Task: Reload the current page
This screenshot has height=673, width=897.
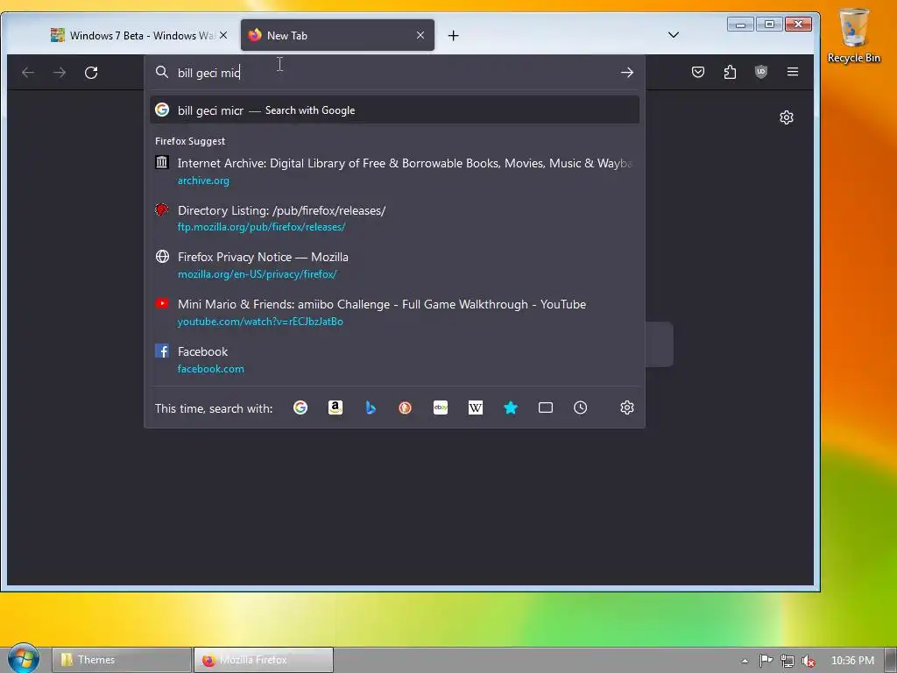Action: [x=91, y=73]
